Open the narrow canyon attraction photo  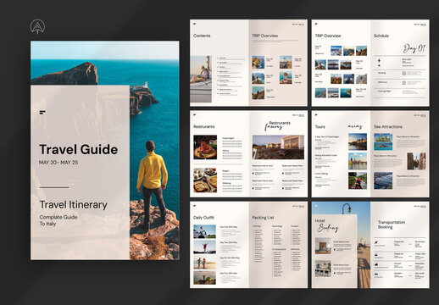416,161
